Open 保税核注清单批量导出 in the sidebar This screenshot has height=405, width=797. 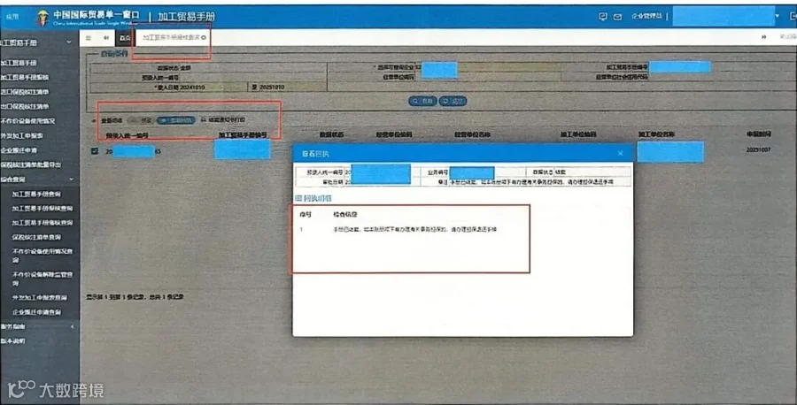pyautogui.click(x=30, y=165)
